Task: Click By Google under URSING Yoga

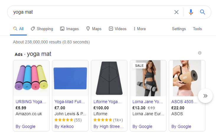Action: coord(25,126)
